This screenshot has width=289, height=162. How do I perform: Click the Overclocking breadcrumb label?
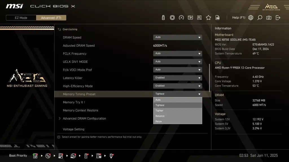70,29
